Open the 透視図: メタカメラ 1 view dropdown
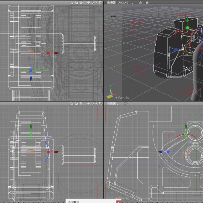Screen dimensions: 203x203 pyautogui.click(x=120, y=3)
